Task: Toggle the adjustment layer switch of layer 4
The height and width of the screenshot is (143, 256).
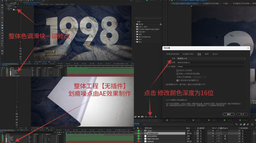Action: [225, 139]
